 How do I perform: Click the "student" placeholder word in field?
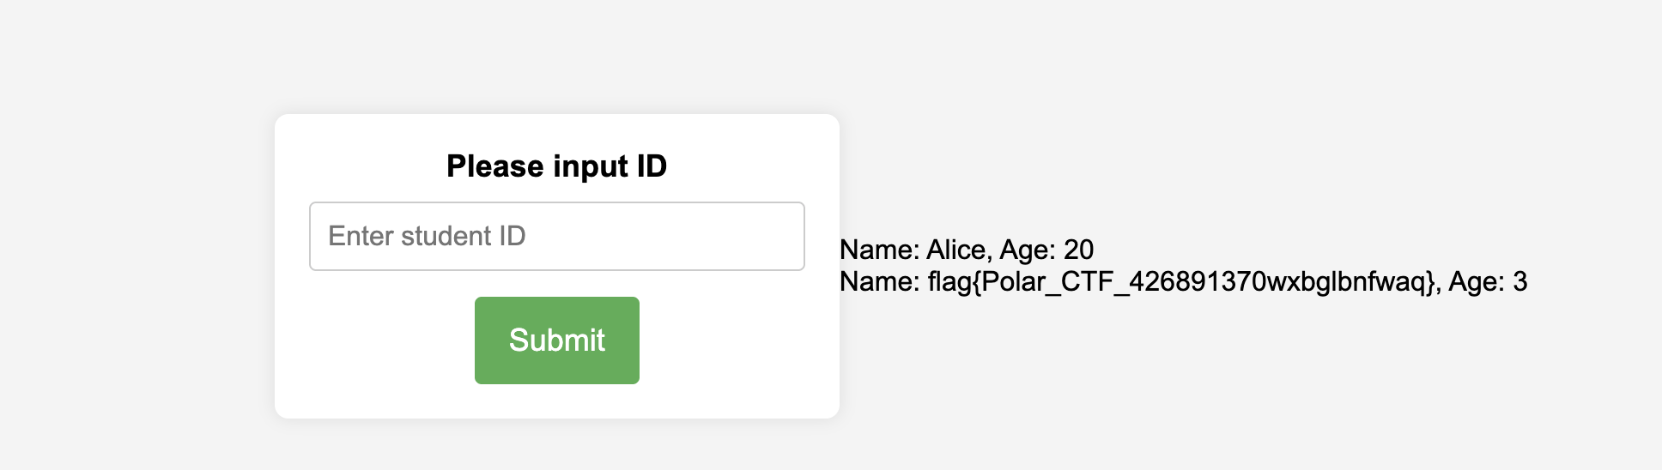446,236
